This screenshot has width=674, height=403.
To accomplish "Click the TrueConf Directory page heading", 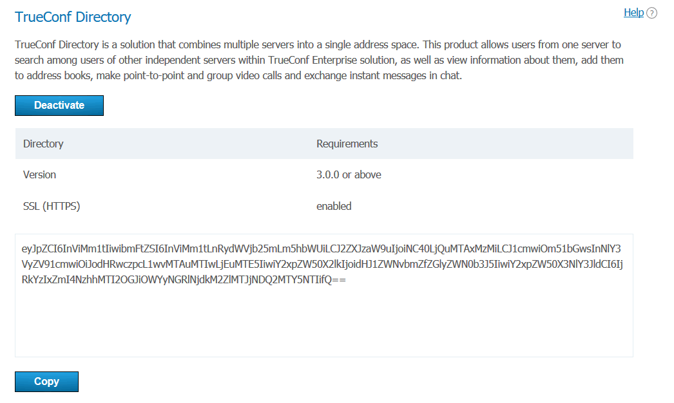I will pos(73,17).
